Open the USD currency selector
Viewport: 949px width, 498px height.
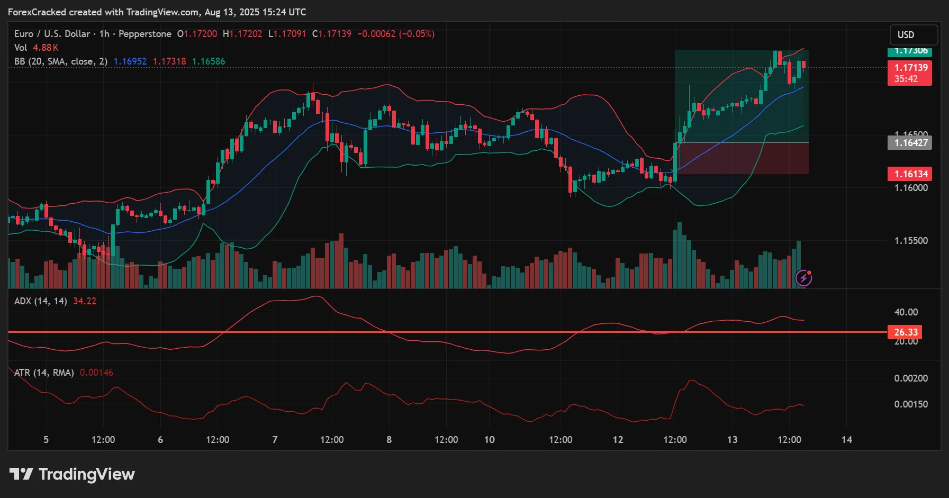click(913, 34)
